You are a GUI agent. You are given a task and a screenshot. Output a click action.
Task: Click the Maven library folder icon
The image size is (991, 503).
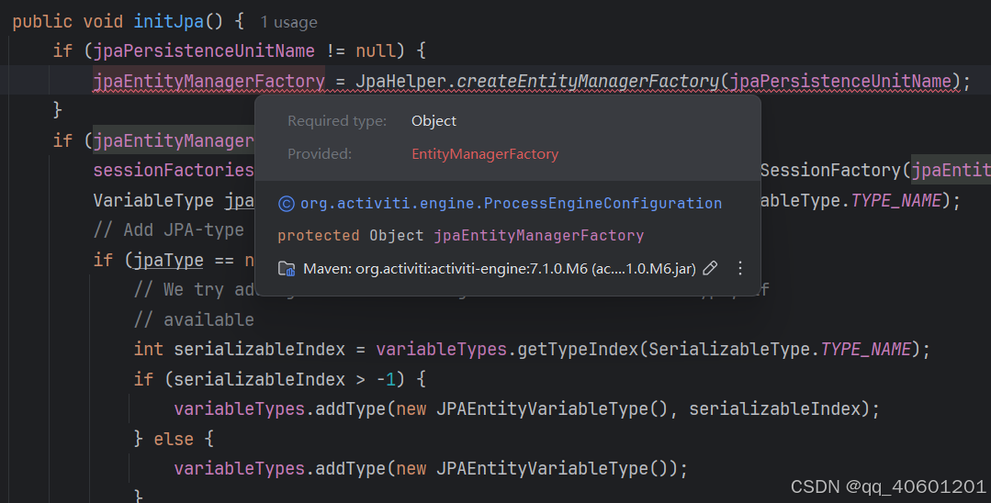pyautogui.click(x=287, y=269)
